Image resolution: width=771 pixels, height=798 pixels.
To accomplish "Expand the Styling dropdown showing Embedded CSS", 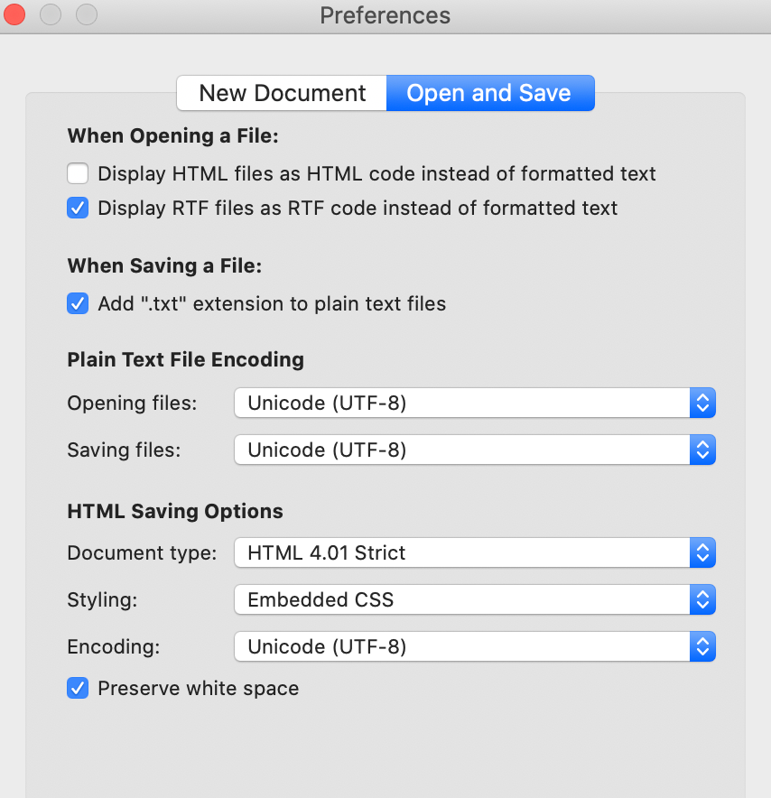I will coord(474,599).
